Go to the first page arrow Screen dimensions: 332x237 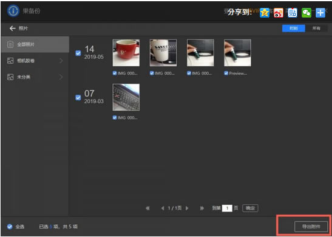tap(147, 208)
